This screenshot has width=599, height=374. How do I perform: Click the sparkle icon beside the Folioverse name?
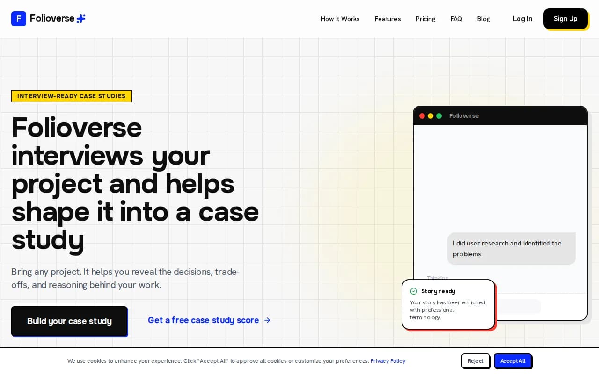(81, 19)
